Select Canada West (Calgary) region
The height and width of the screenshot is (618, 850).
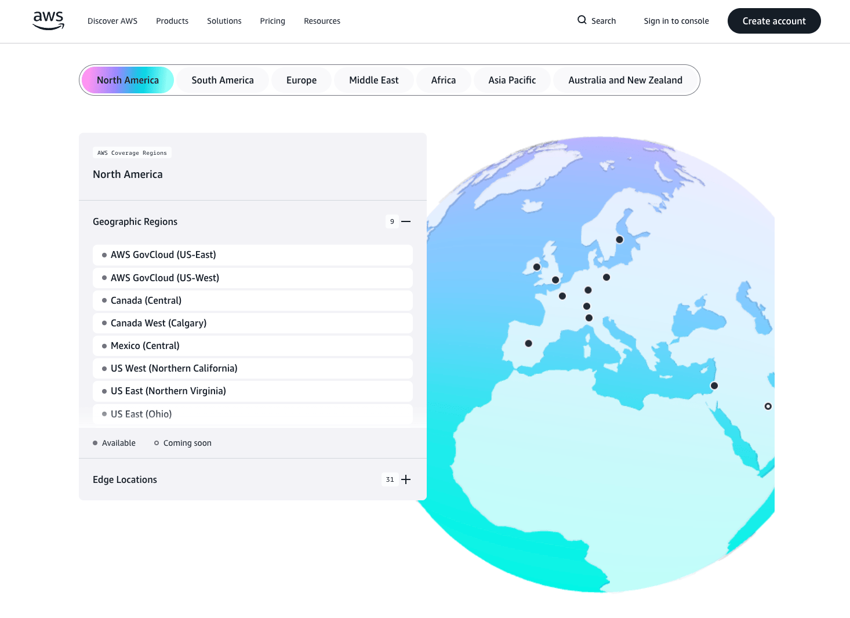point(253,323)
